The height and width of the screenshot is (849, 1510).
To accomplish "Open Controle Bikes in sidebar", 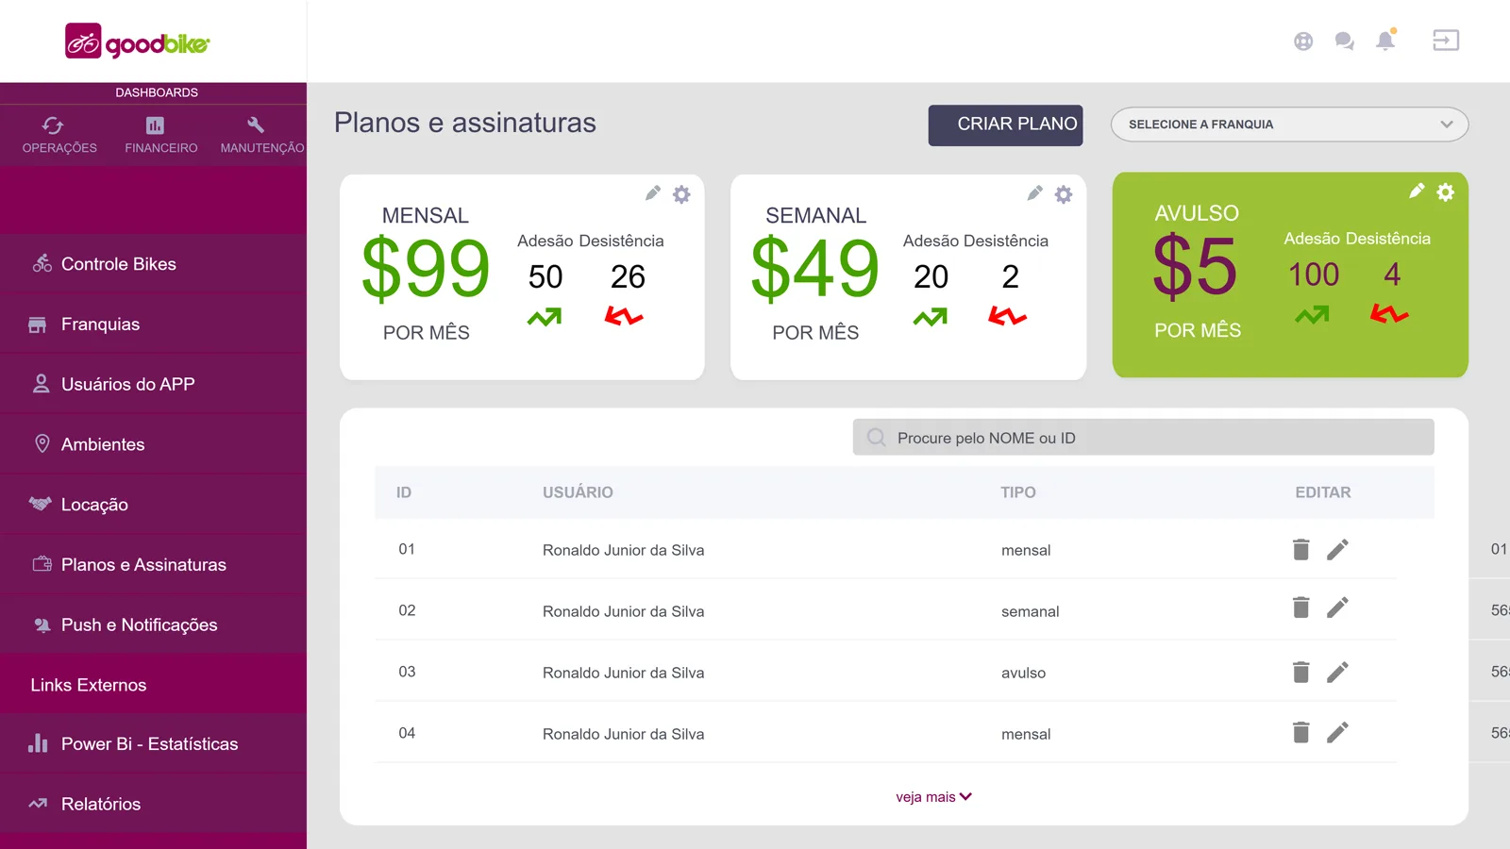I will 153,264.
